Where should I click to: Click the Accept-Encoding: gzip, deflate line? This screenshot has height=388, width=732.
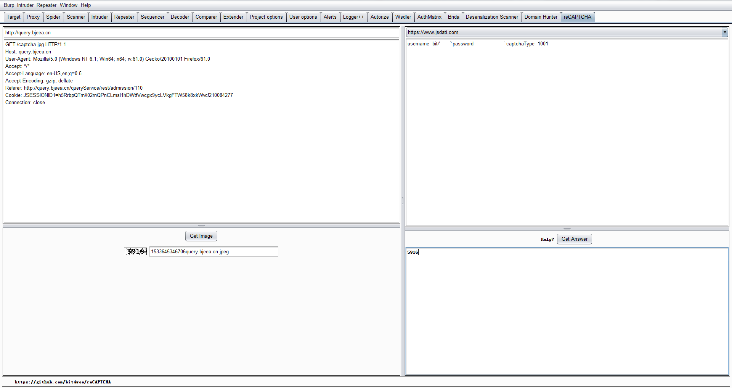(x=39, y=80)
